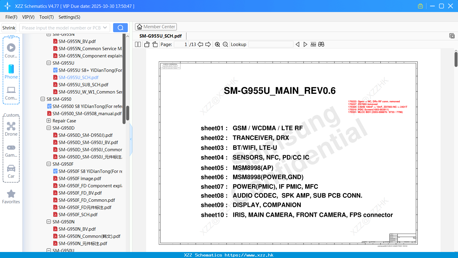Viewport: 458px width, 258px height.
Task: Click the page number field
Action: coord(181,45)
